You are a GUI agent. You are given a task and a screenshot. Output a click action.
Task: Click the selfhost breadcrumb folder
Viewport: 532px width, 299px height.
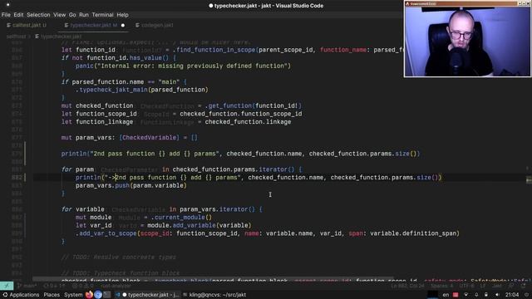16,37
